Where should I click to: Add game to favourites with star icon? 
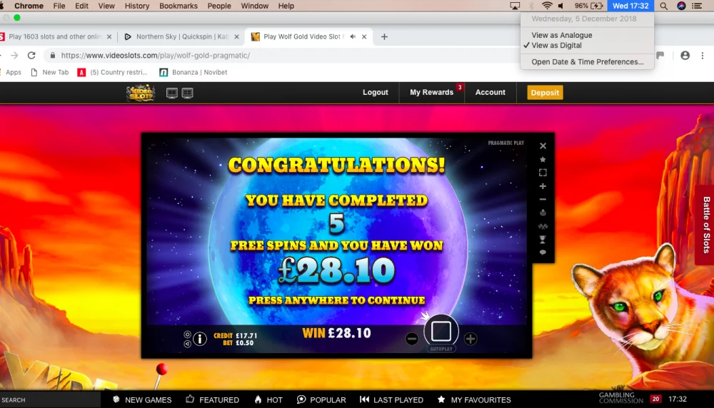[543, 160]
